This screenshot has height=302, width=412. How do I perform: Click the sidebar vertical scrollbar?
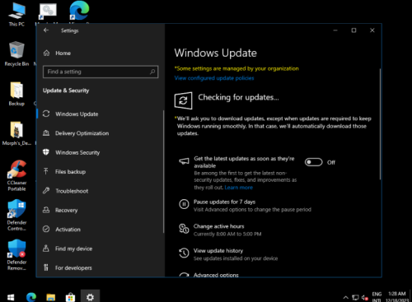point(163,172)
